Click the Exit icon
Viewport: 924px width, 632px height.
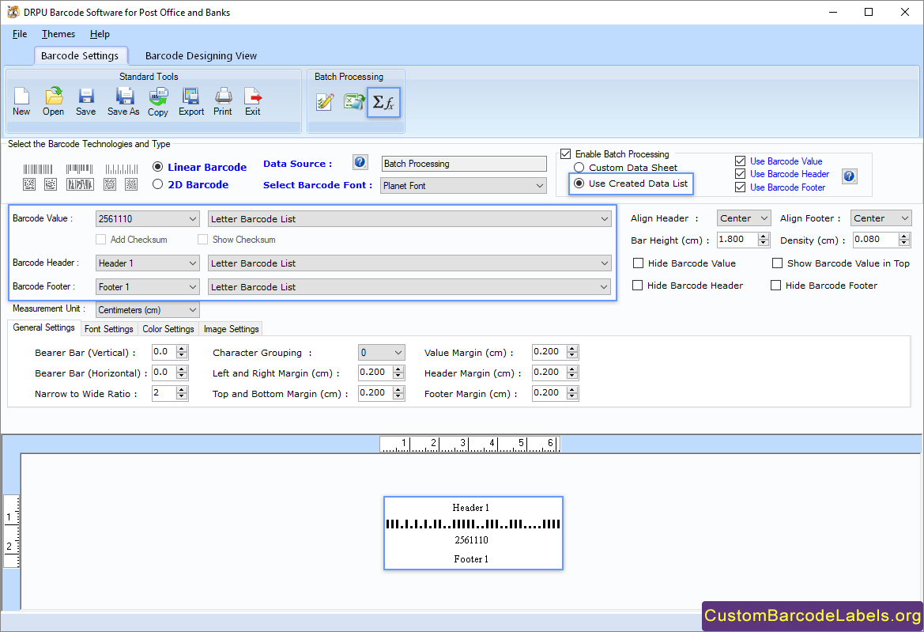point(253,101)
